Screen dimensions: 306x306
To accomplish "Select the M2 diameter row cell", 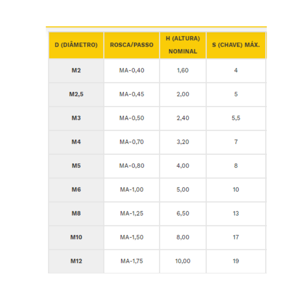I will pos(76,70).
